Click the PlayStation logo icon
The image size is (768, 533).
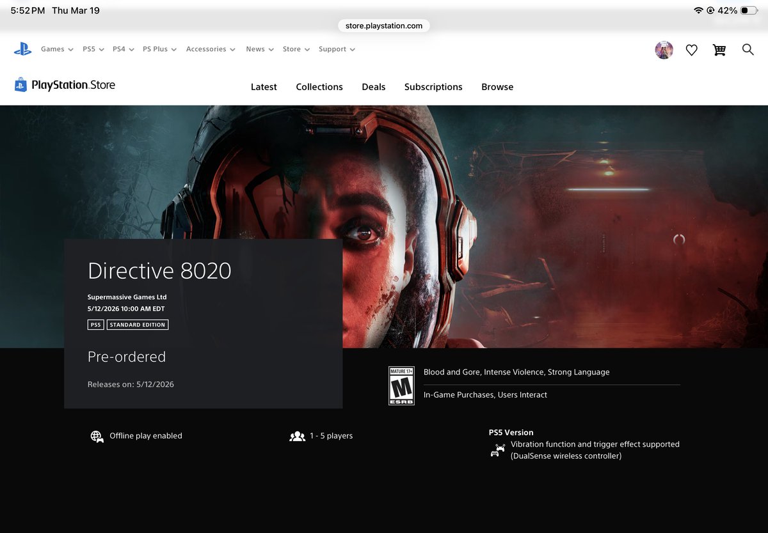point(23,49)
